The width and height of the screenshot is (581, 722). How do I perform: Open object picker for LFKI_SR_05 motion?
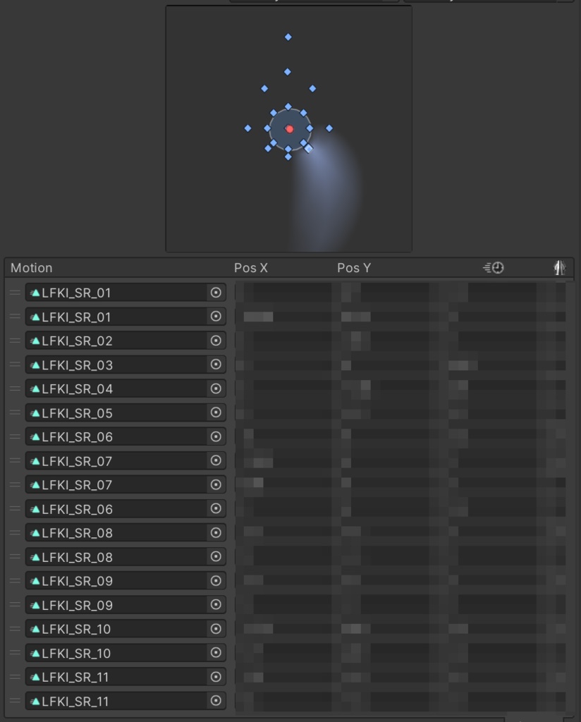(x=216, y=412)
